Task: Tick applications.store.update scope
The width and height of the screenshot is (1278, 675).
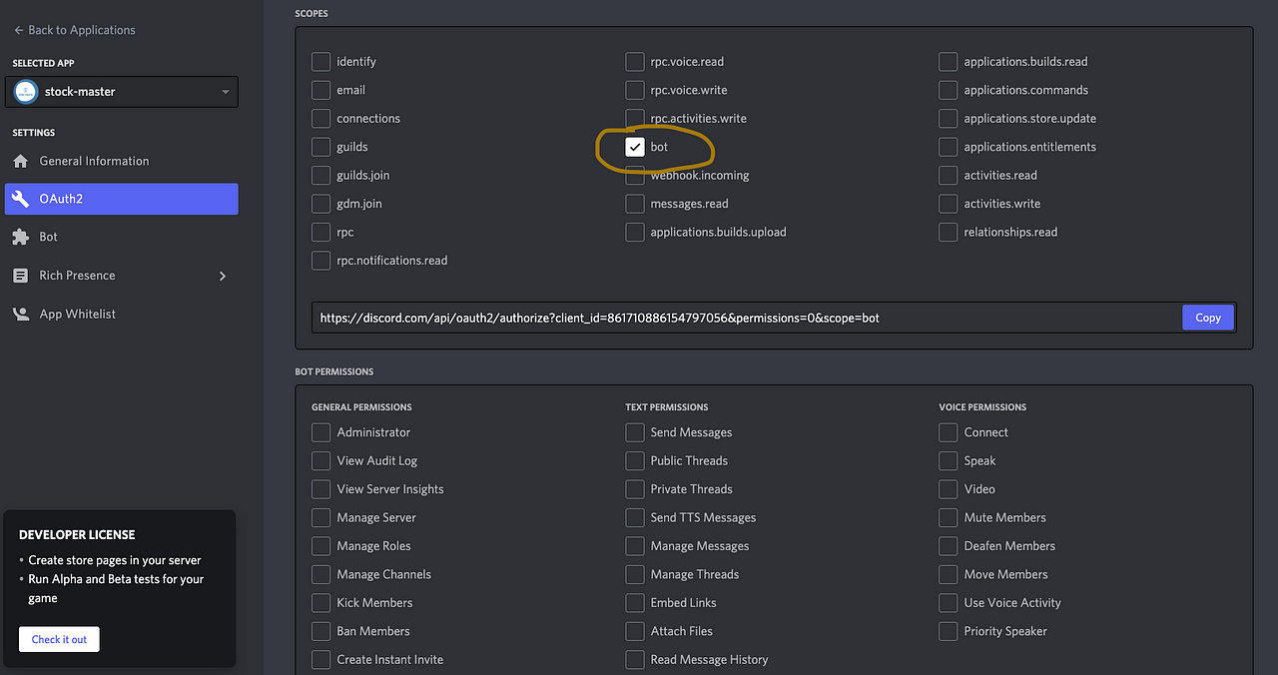Action: coord(949,119)
